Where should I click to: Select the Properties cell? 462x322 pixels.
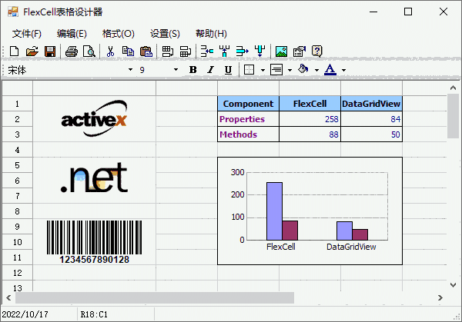(x=248, y=119)
